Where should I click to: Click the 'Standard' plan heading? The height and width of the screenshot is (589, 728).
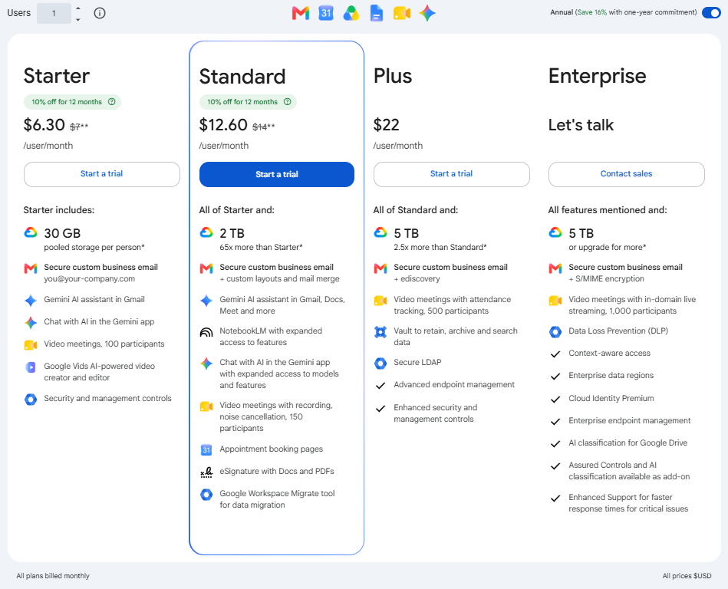click(242, 77)
